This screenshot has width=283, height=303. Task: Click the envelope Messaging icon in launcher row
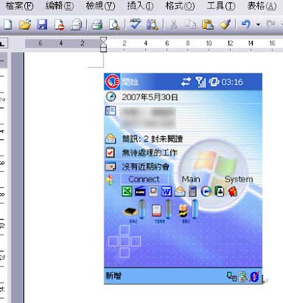click(180, 192)
